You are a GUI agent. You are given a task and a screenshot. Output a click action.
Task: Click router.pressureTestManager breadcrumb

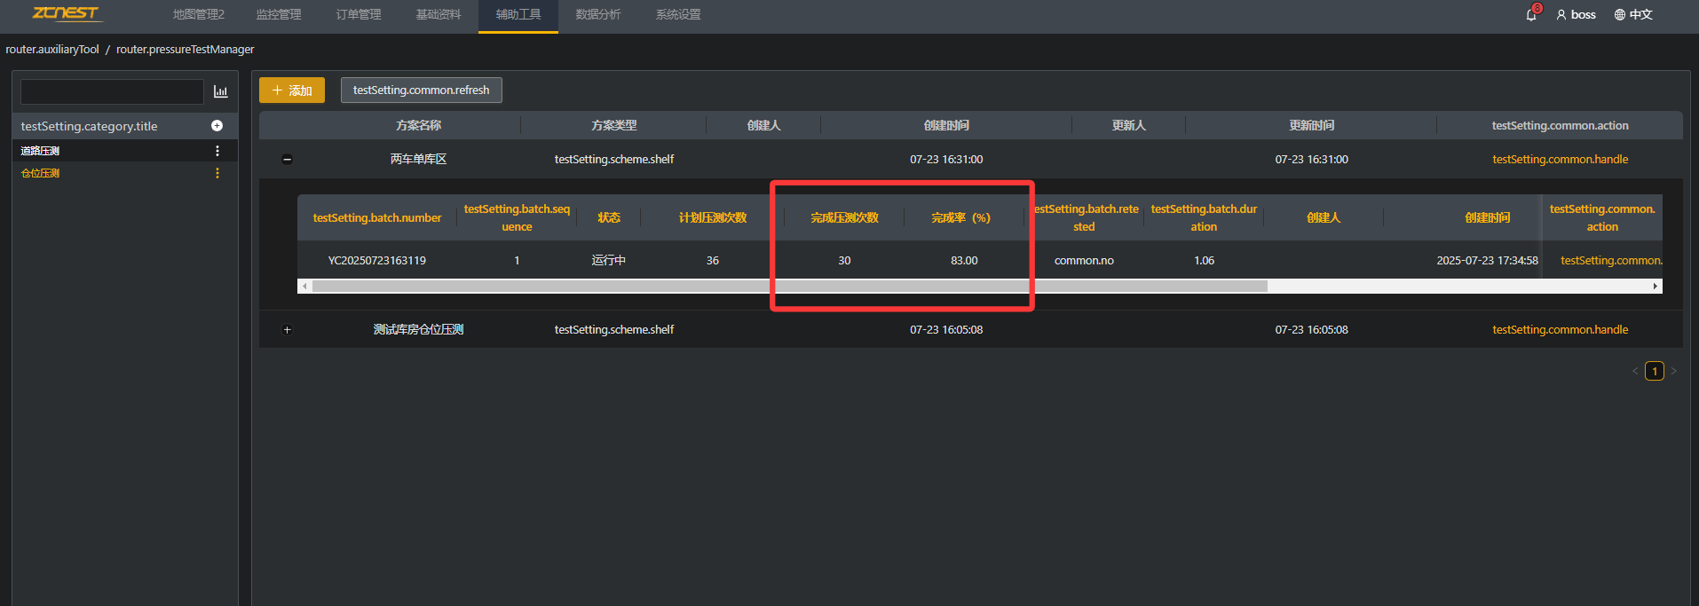pos(185,49)
